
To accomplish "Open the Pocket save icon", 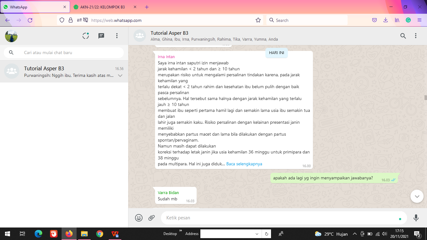I will [374, 20].
